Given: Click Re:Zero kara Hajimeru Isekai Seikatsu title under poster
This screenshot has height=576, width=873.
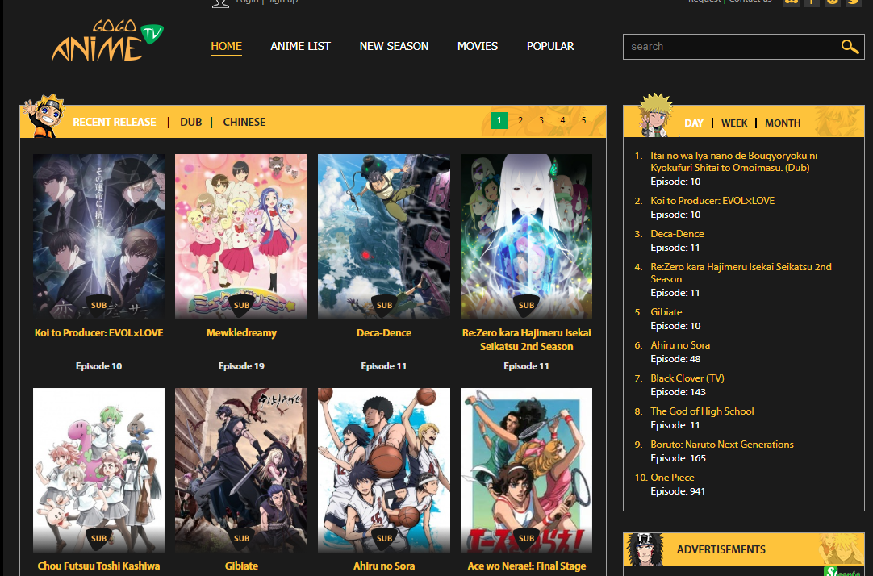Looking at the screenshot, I should [526, 340].
